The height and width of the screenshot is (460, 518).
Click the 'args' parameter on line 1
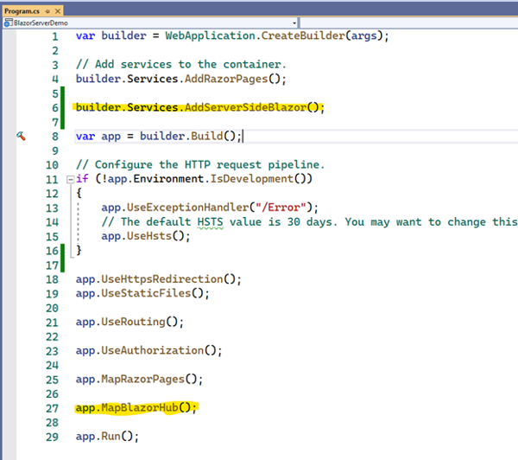(363, 35)
